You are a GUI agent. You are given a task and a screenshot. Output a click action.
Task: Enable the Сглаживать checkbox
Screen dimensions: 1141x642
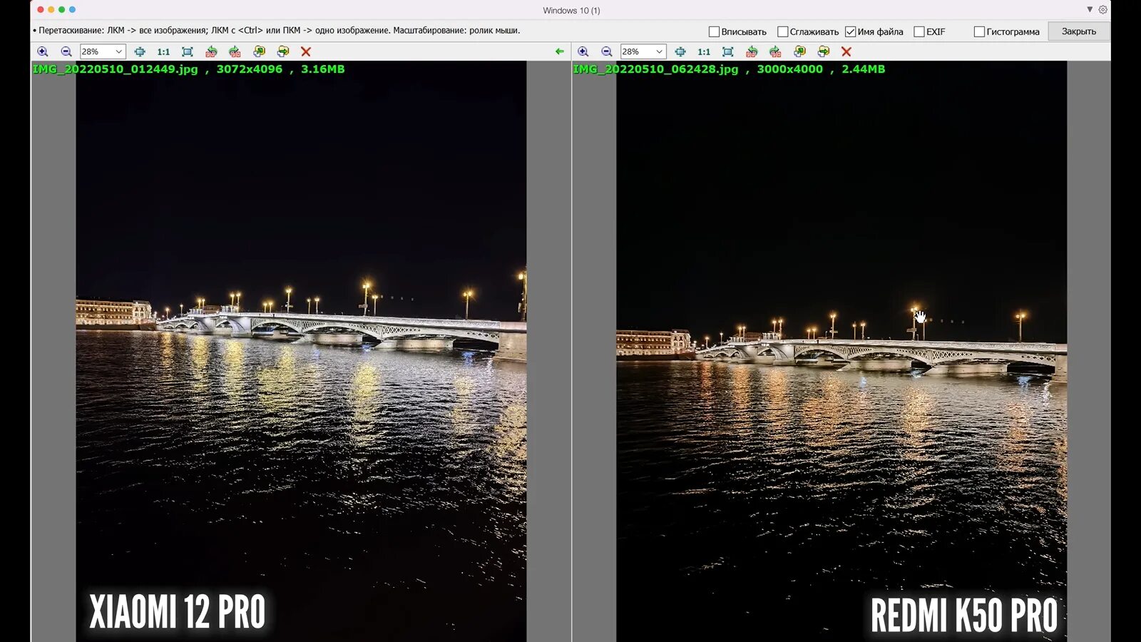(782, 31)
